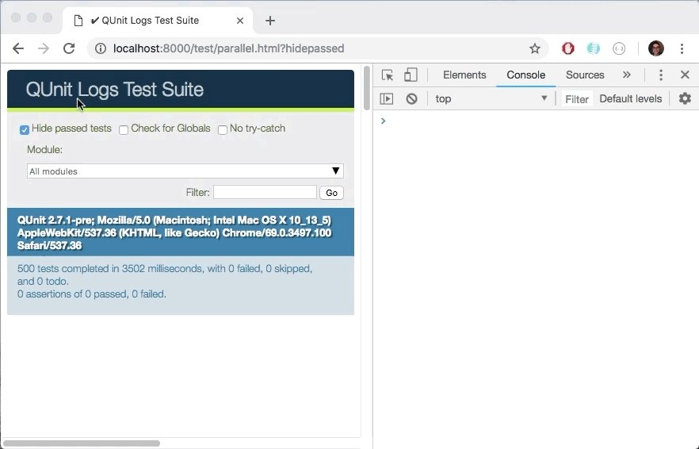Bookmark this page with the star icon
The height and width of the screenshot is (449, 699).
[x=535, y=48]
